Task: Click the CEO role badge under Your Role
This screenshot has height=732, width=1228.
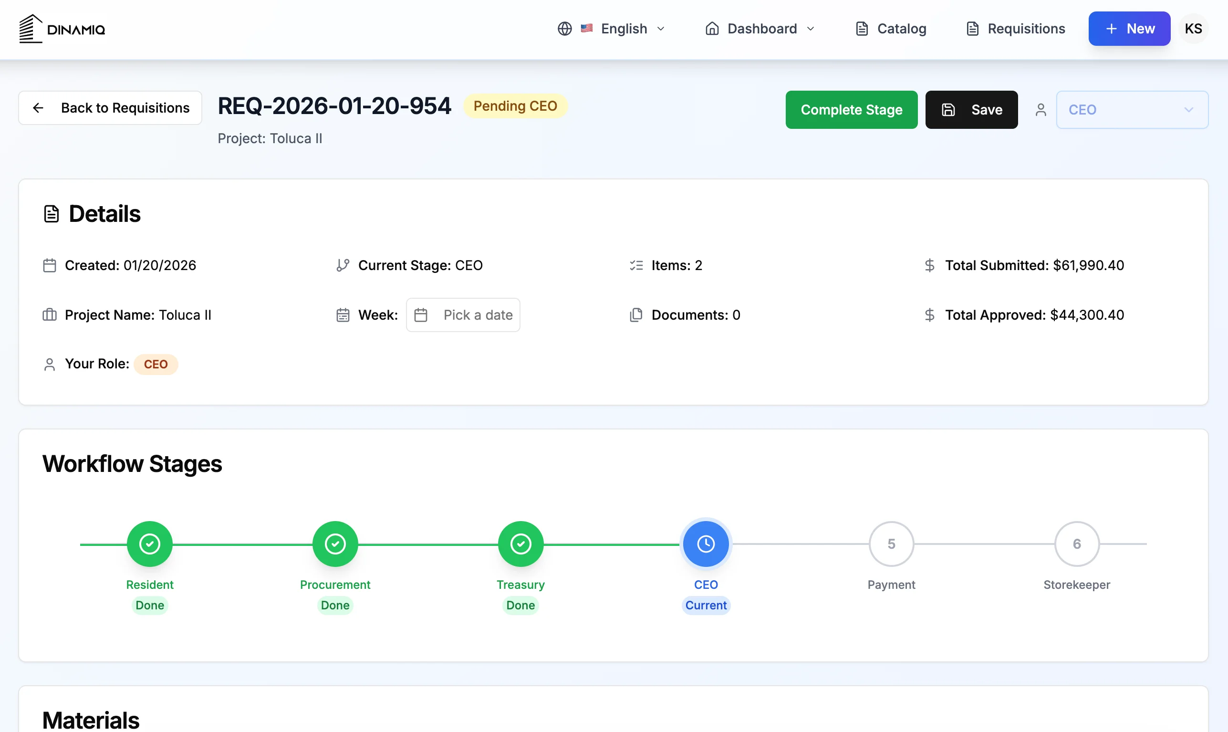Action: point(156,365)
